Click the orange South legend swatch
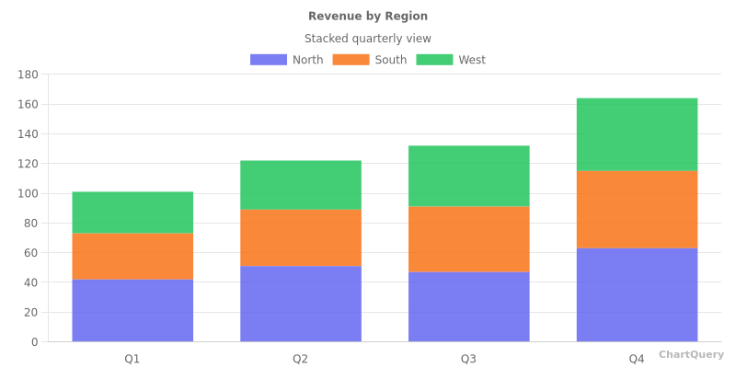This screenshot has height=368, width=736. coord(351,60)
